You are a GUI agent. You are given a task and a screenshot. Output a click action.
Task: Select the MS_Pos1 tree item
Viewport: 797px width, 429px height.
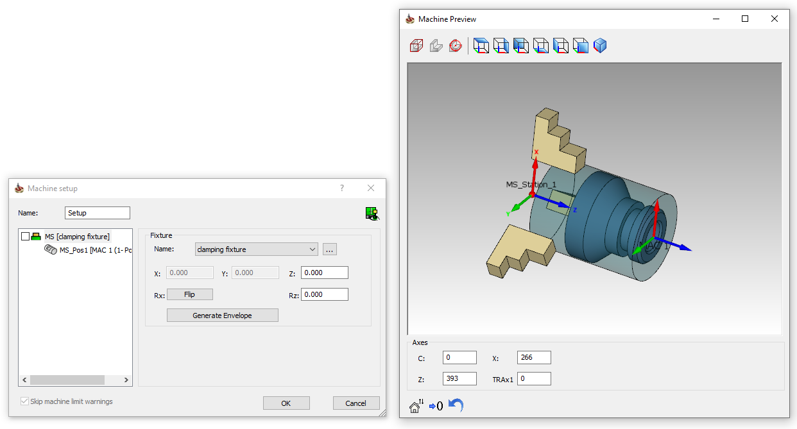pyautogui.click(x=96, y=250)
